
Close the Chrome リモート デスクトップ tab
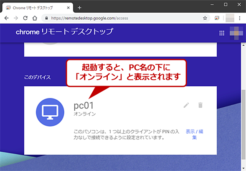[x=68, y=8]
